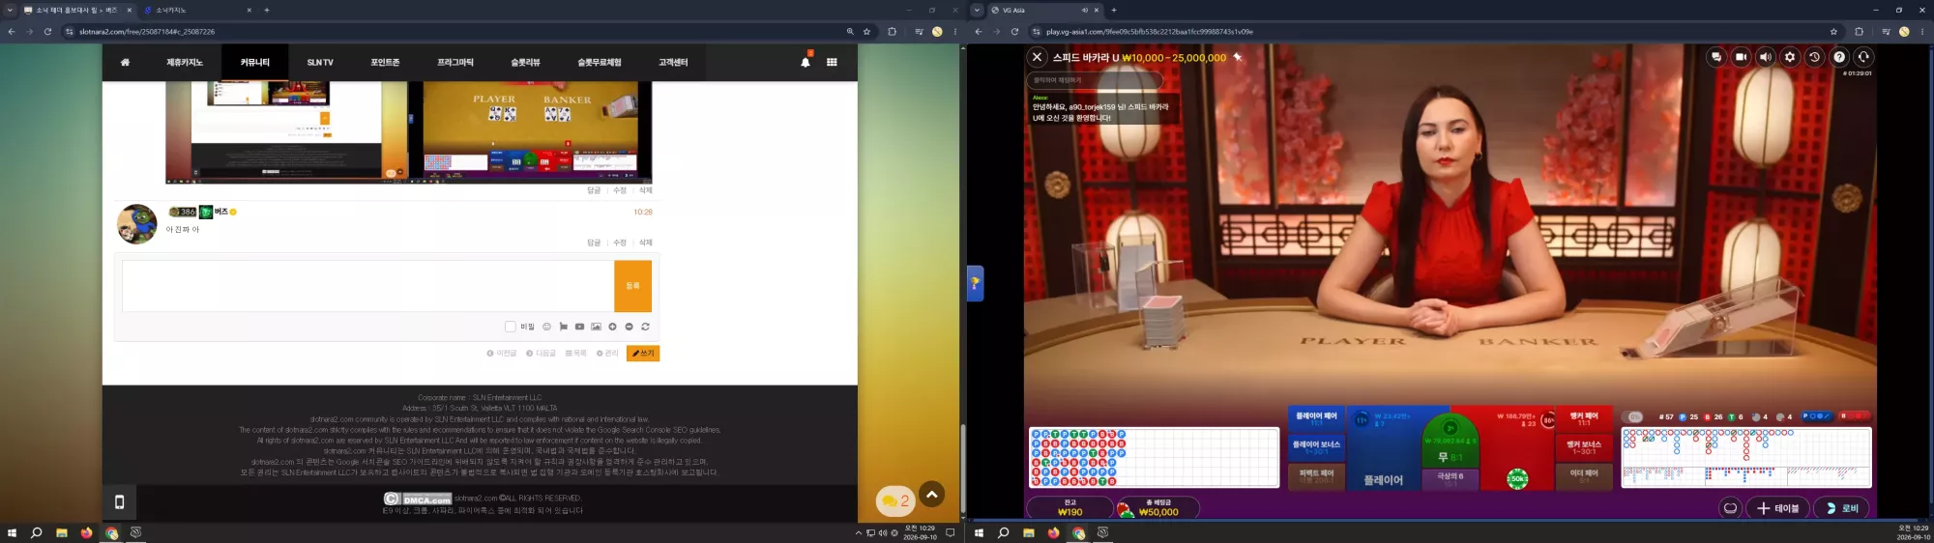1934x543 pixels.
Task: Refresh comments icon
Action: (x=645, y=327)
